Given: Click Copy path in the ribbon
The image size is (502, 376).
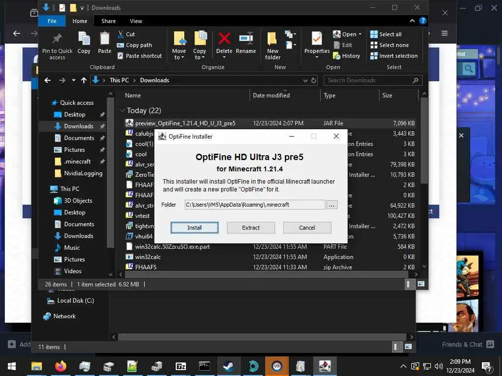Looking at the screenshot, I should 134,45.
